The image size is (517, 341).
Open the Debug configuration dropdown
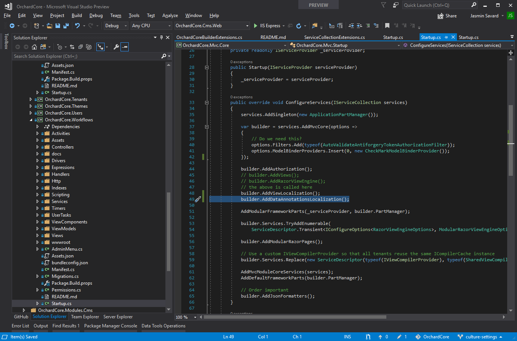click(x=116, y=26)
